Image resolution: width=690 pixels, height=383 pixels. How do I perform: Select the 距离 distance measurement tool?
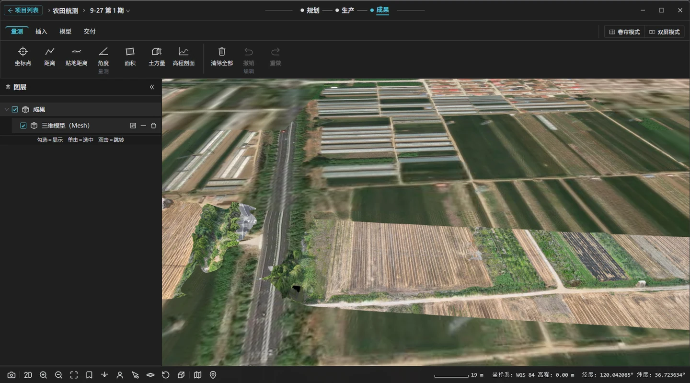click(50, 56)
